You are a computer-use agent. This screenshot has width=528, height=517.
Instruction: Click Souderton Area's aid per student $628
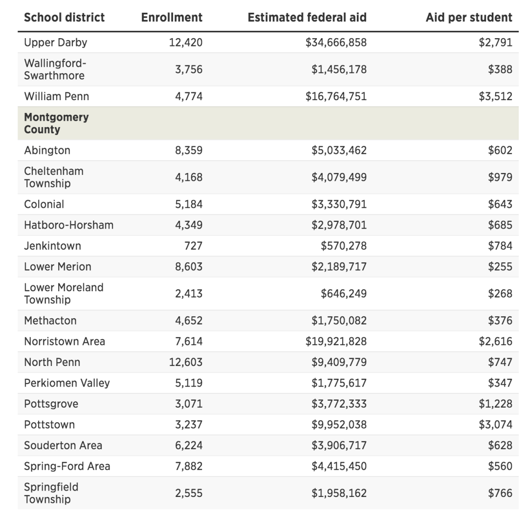coord(500,446)
